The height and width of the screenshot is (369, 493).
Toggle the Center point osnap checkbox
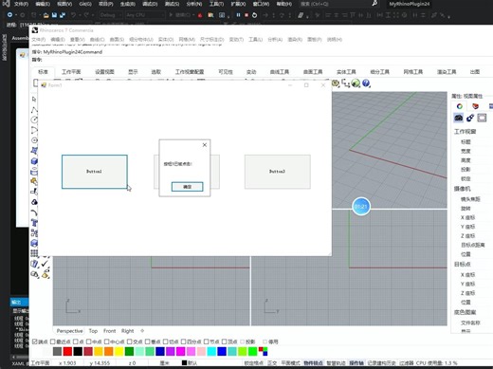point(107,341)
